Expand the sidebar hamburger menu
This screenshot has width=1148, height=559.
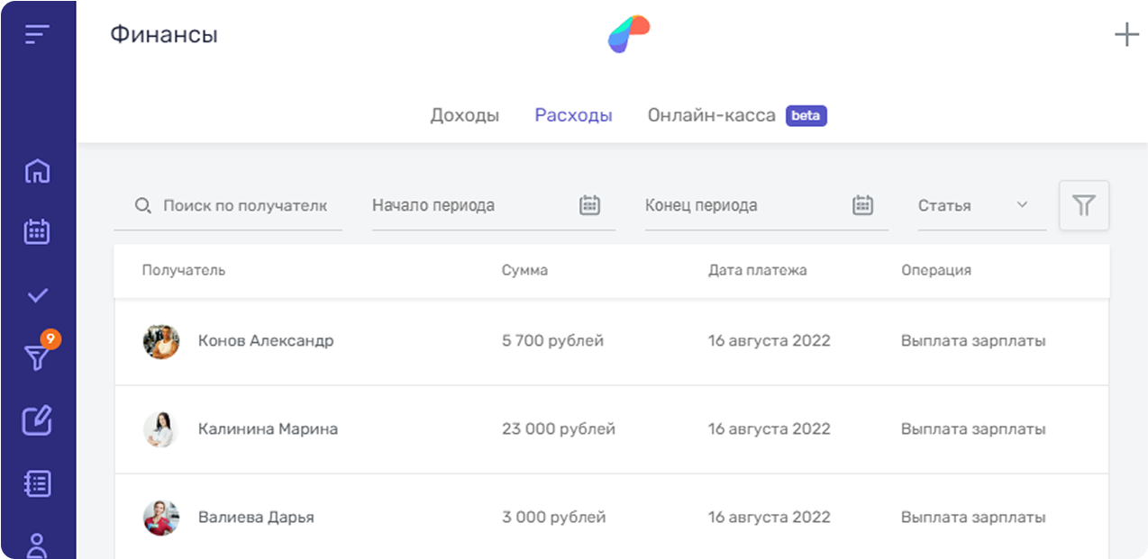click(x=37, y=35)
